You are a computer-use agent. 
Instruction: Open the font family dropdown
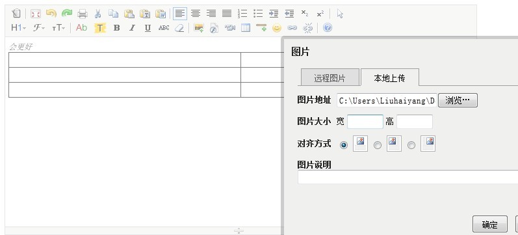38,28
